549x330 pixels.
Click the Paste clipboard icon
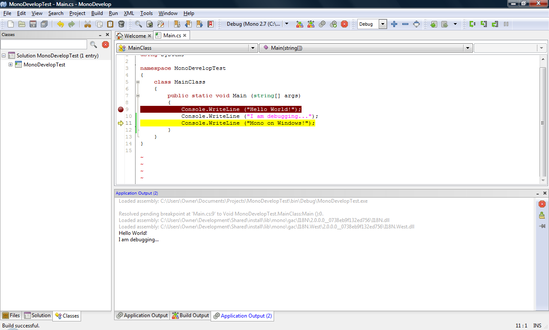point(110,24)
